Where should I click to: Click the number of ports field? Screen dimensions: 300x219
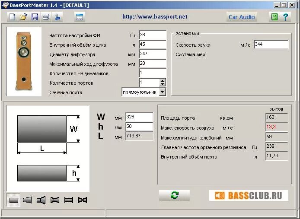click(149, 83)
